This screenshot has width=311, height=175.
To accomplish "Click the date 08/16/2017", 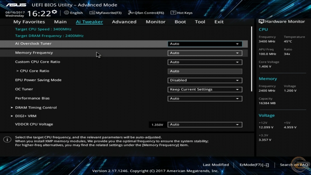I will tap(15, 12).
